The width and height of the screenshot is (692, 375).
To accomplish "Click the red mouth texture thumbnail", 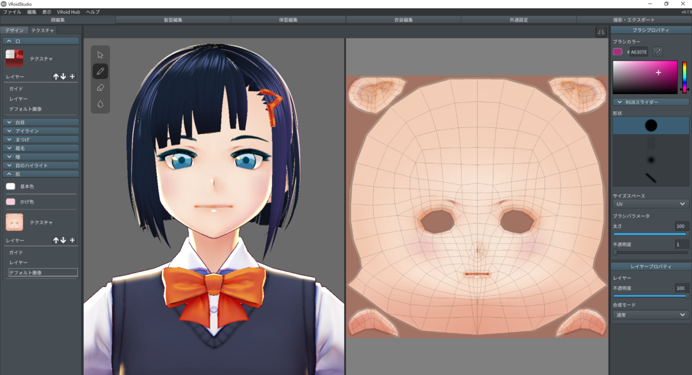I will [x=14, y=58].
